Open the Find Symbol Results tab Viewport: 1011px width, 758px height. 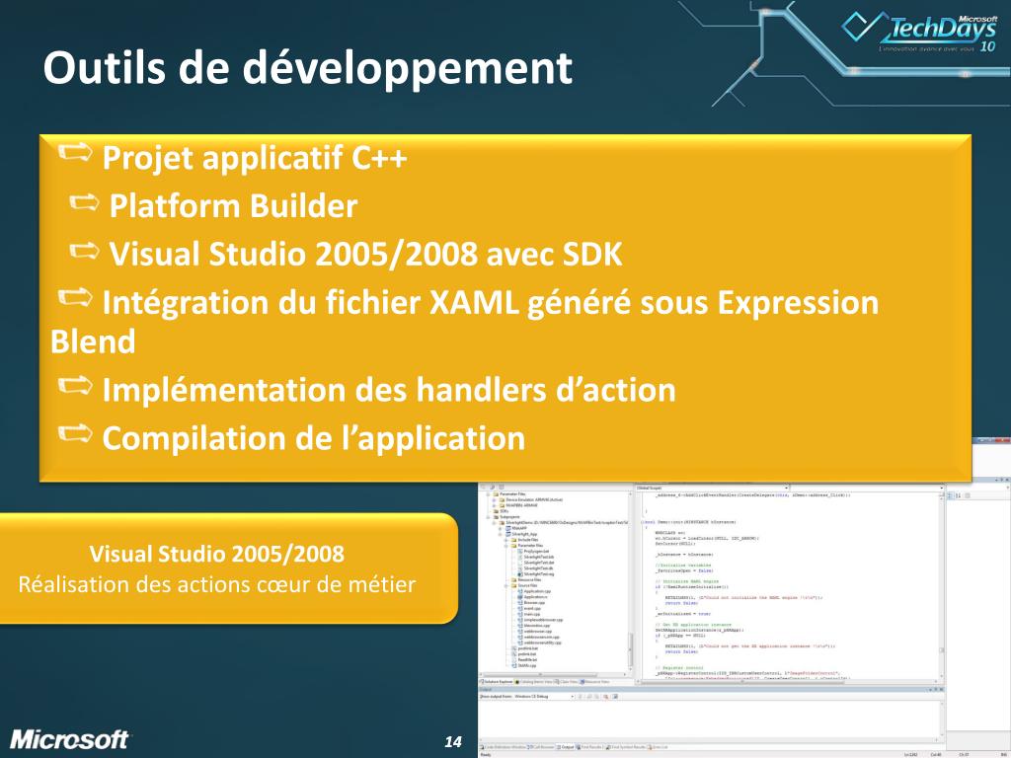click(x=625, y=747)
